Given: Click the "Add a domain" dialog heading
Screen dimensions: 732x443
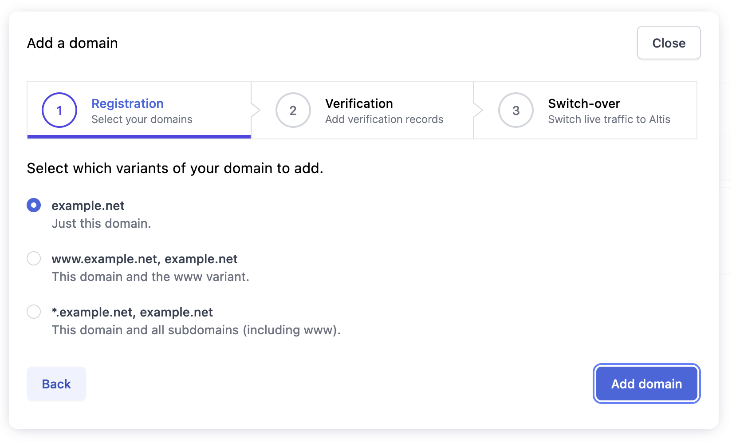Looking at the screenshot, I should click(72, 43).
